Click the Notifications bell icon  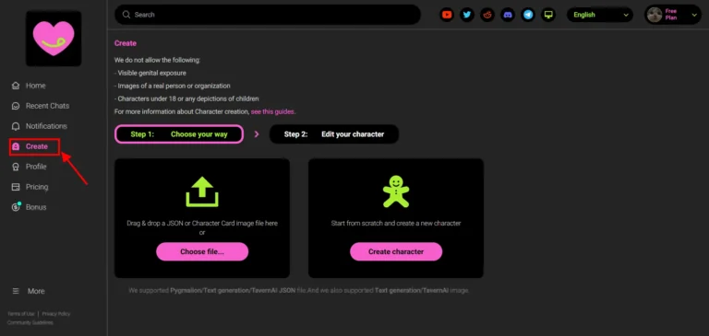[x=16, y=126]
